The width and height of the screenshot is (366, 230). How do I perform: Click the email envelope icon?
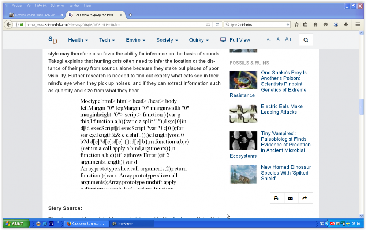[x=291, y=198]
